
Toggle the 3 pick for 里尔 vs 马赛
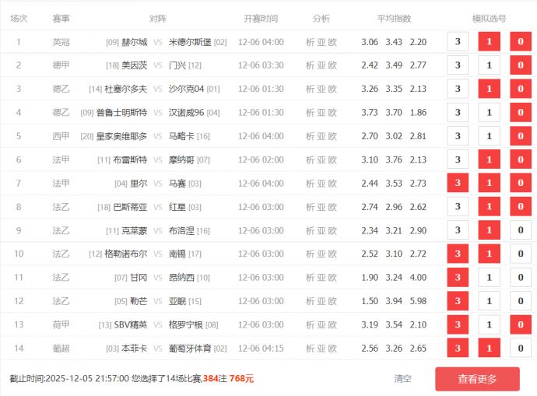pyautogui.click(x=458, y=184)
